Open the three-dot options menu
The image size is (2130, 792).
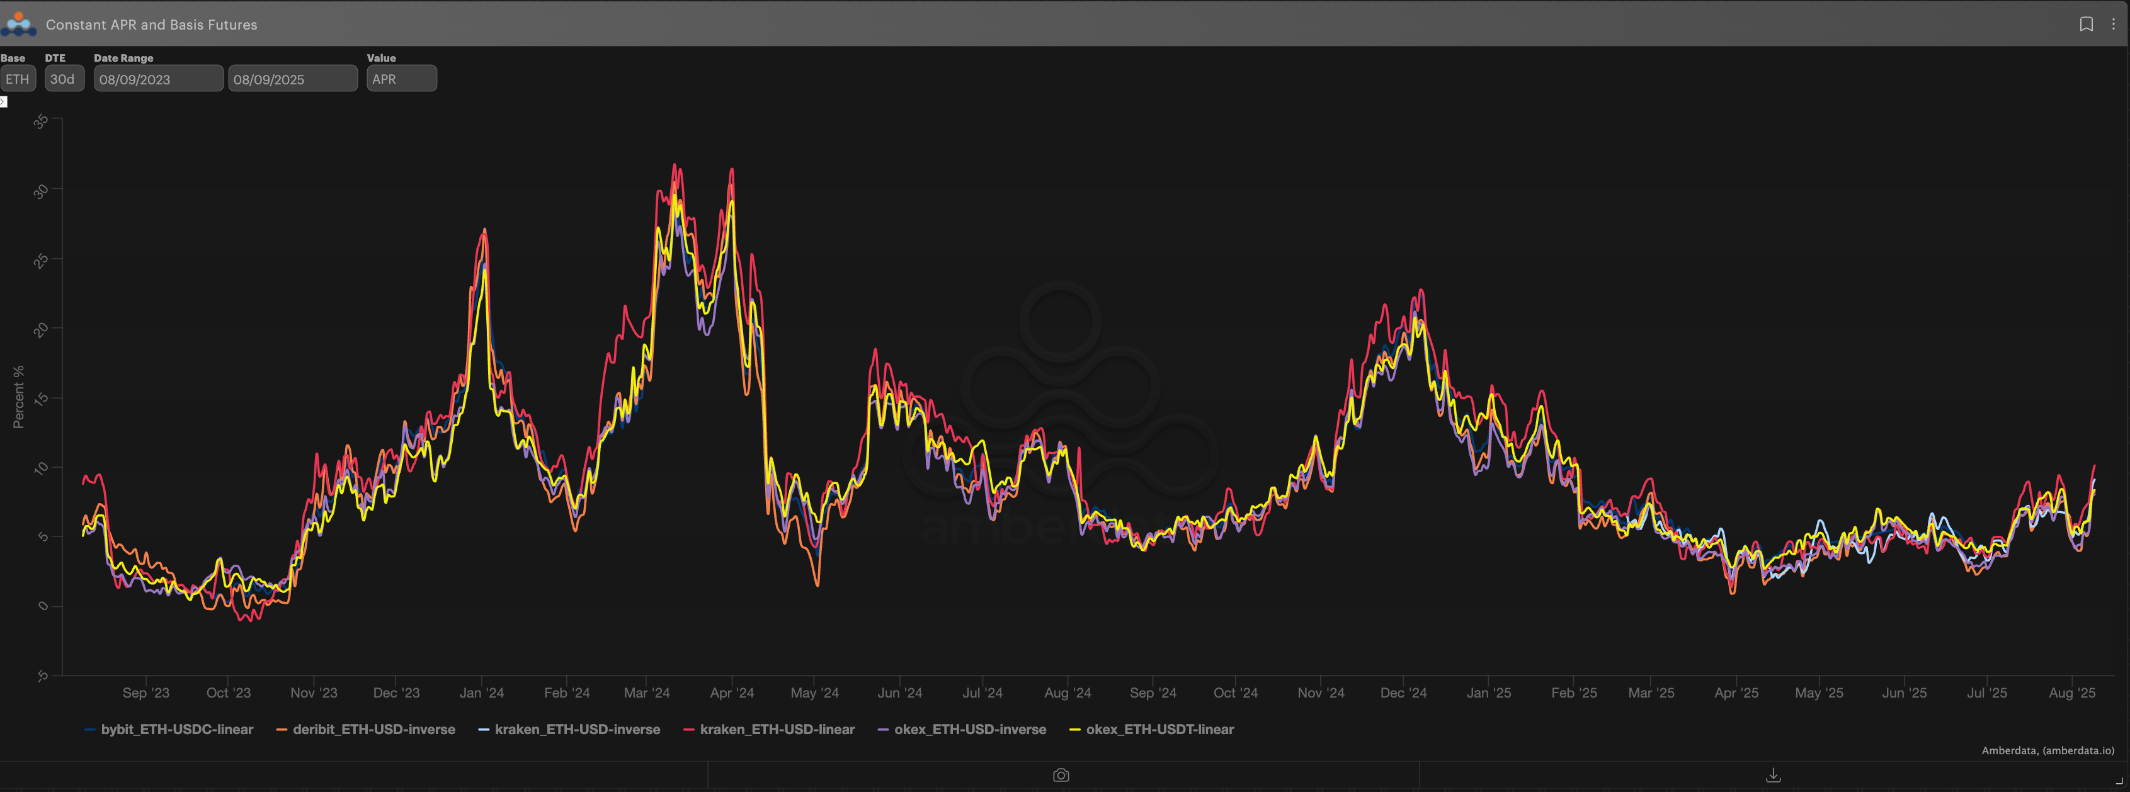(2112, 24)
